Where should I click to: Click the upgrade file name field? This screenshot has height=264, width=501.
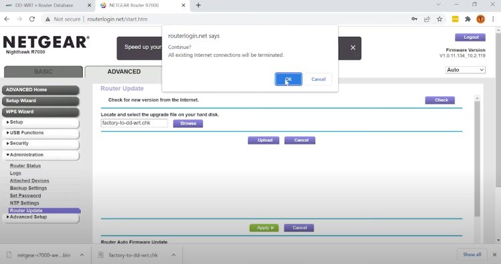pyautogui.click(x=134, y=123)
